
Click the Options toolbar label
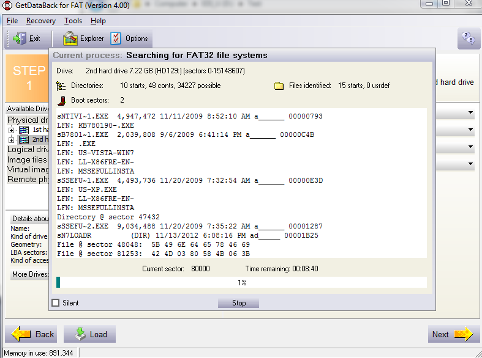click(x=137, y=38)
